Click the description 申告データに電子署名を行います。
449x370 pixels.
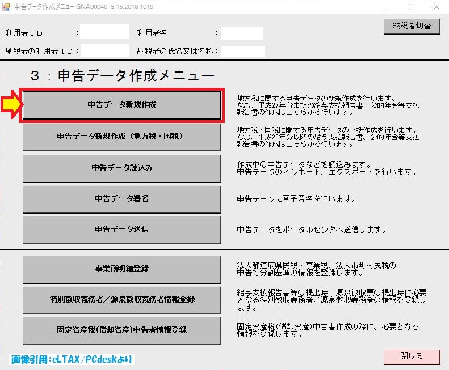296,199
